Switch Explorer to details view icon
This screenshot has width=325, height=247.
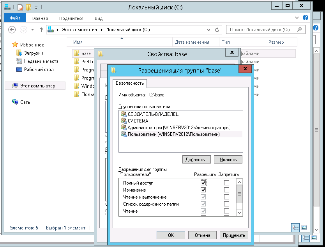pyautogui.click(x=295, y=228)
